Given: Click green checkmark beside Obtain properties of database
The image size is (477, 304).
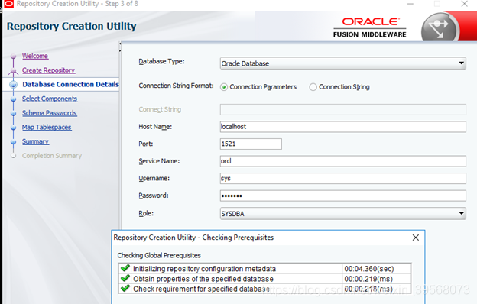Looking at the screenshot, I should [x=125, y=278].
